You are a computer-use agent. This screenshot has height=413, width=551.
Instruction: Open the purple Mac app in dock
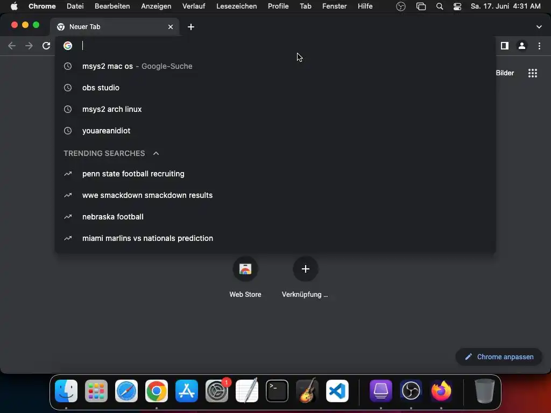(381, 391)
